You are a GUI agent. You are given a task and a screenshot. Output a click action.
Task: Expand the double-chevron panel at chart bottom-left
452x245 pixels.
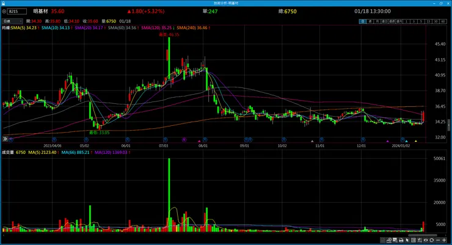pos(5,139)
